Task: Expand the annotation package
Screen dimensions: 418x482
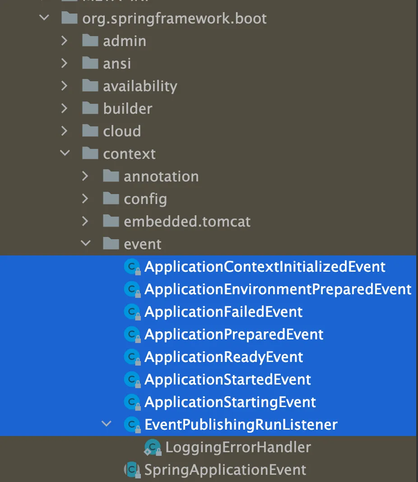Action: pyautogui.click(x=85, y=176)
